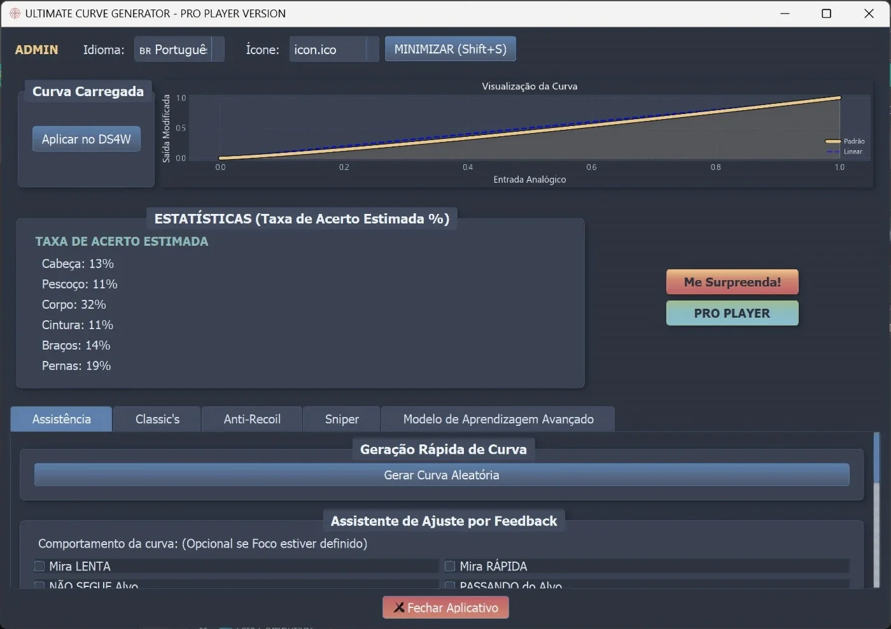
Task: Click the ADMIN label
Action: pyautogui.click(x=36, y=50)
